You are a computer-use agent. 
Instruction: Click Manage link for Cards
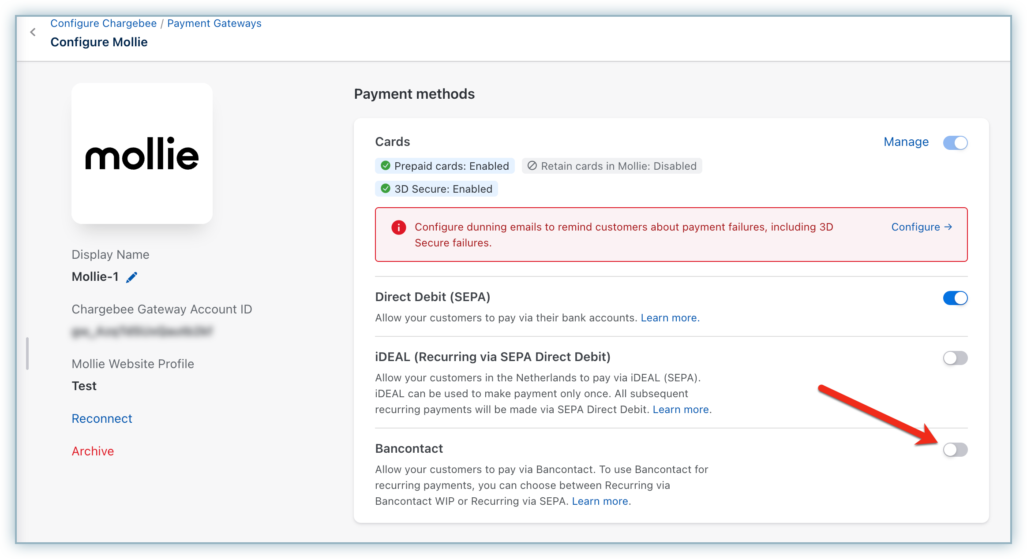pos(906,142)
